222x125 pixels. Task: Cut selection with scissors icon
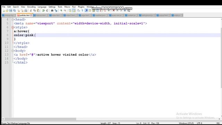click(31, 11)
